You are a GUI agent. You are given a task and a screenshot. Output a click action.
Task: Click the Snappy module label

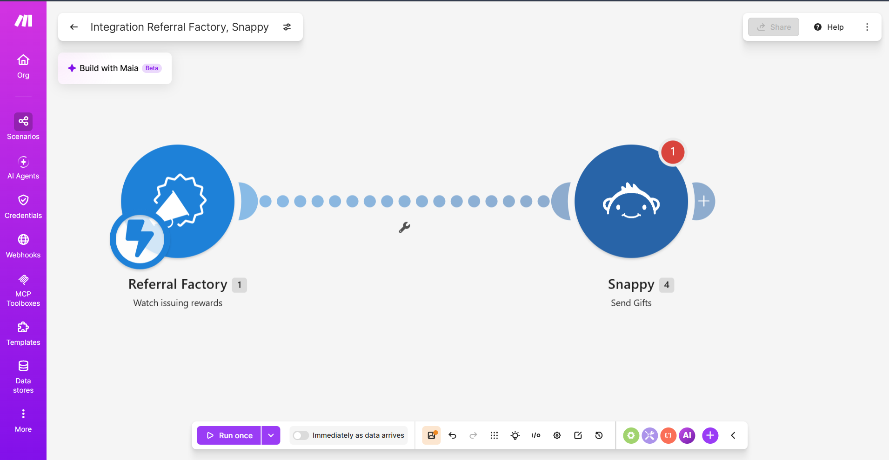pyautogui.click(x=631, y=284)
